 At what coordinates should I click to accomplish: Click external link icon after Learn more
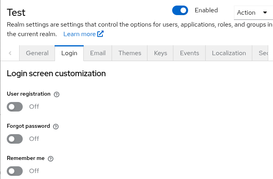coord(100,34)
